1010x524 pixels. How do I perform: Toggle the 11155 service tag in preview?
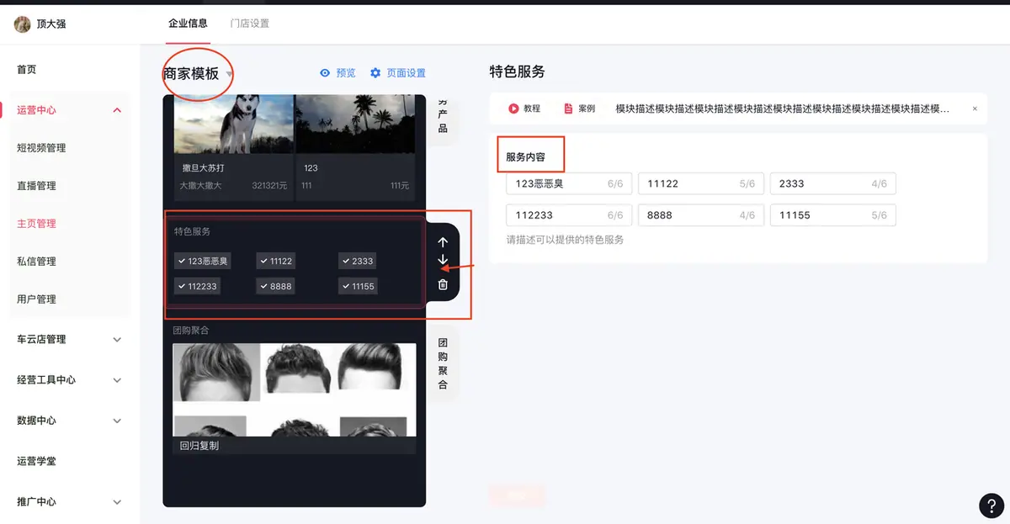pos(359,286)
